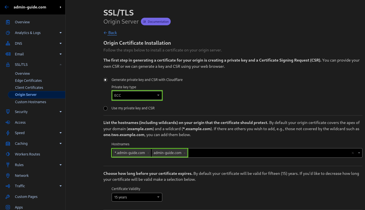Click the Speed lightning bolt icon
Image resolution: width=365 pixels, height=210 pixels.
tap(8, 133)
